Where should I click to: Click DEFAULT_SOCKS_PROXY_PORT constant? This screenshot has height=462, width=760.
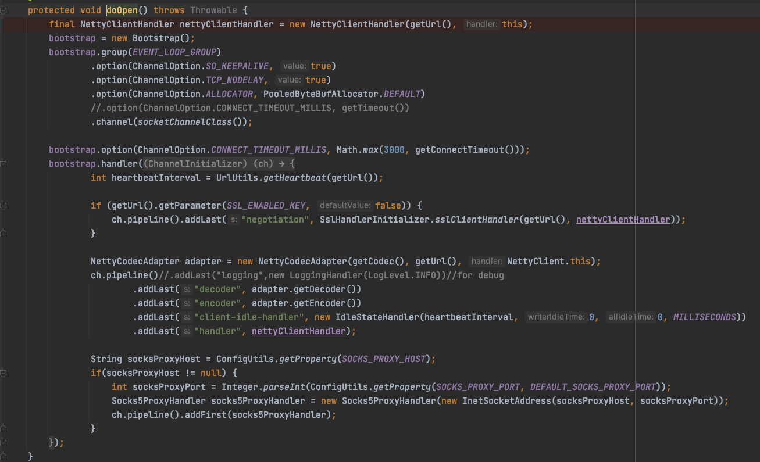pyautogui.click(x=593, y=387)
